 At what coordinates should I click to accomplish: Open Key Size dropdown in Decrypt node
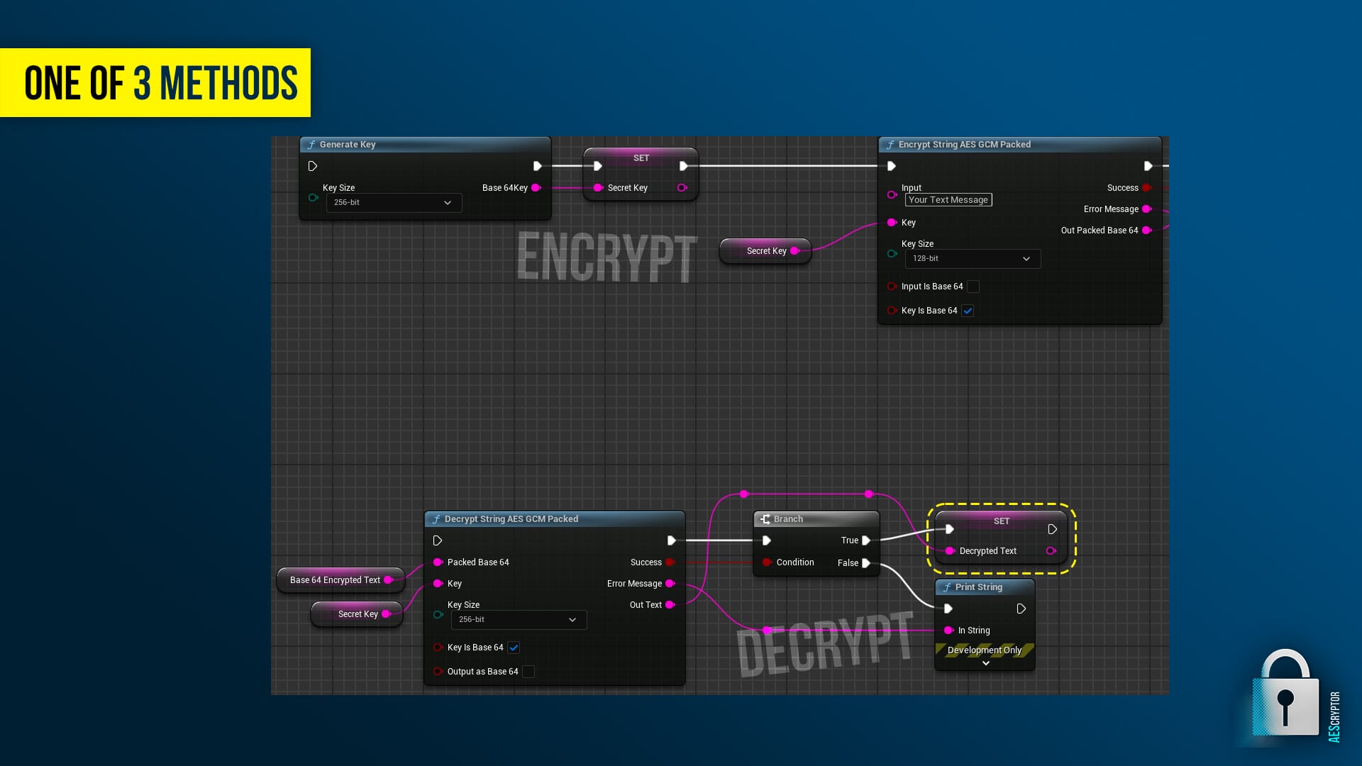pos(519,620)
